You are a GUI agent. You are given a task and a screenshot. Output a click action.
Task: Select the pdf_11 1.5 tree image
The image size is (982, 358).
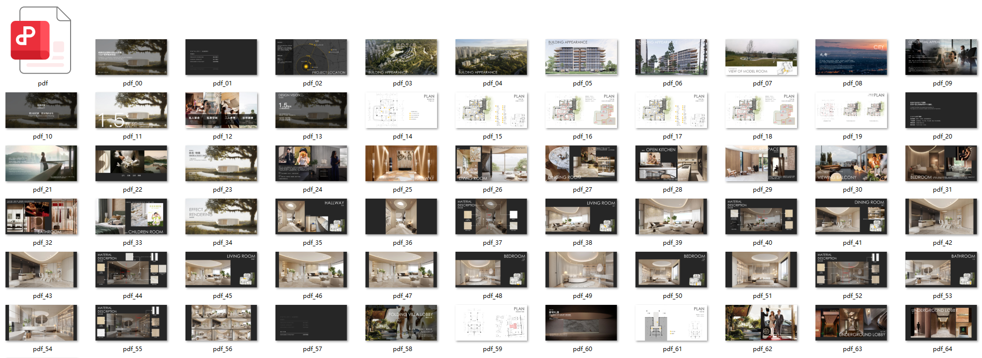click(131, 110)
